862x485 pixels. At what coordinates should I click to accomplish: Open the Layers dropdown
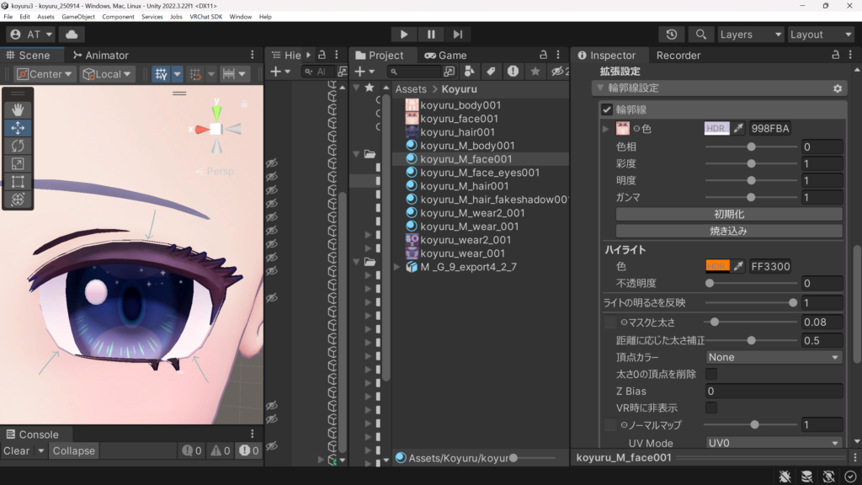pos(750,34)
